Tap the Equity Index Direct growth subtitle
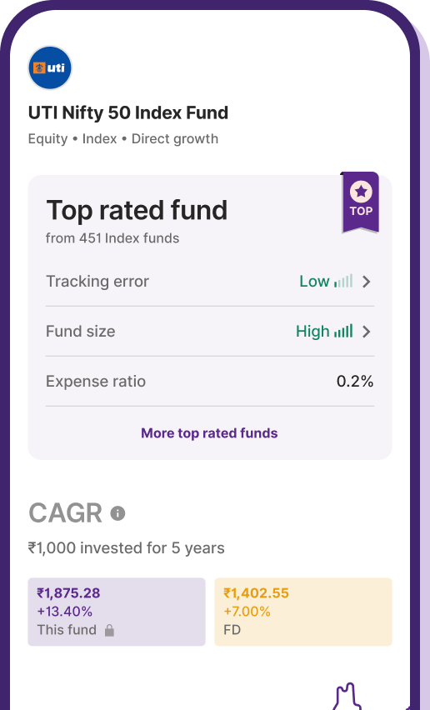The image size is (430, 710). [123, 138]
